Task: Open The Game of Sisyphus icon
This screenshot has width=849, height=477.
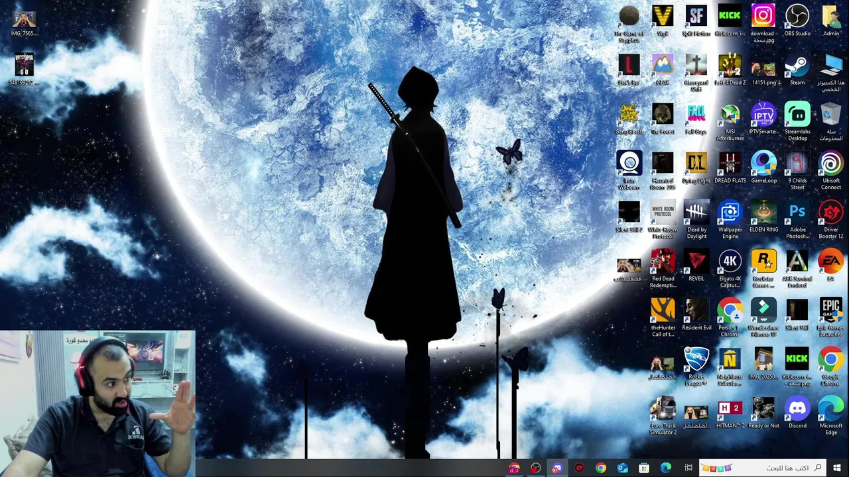Action: pyautogui.click(x=629, y=23)
